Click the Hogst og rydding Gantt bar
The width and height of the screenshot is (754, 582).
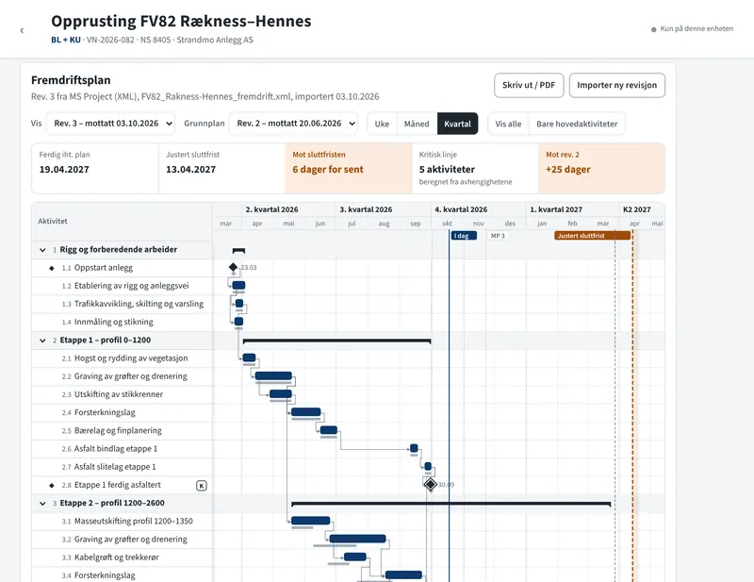click(249, 358)
